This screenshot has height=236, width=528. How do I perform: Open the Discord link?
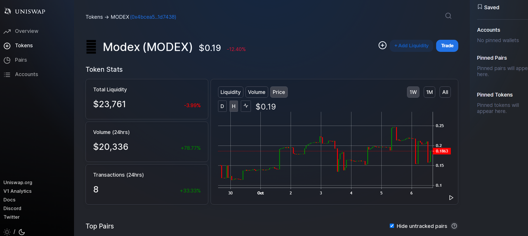(x=12, y=208)
